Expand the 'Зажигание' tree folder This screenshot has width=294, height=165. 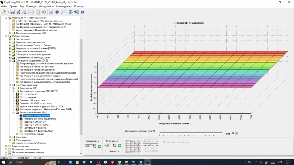pos(10,137)
